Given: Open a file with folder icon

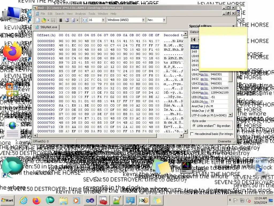Looking at the screenshot, I should 44,20.
